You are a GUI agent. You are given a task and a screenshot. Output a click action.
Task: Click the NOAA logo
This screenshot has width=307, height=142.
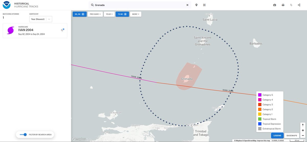(6, 5)
